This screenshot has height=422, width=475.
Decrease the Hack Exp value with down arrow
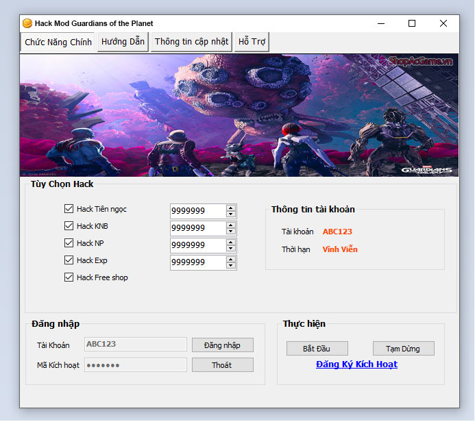(231, 266)
